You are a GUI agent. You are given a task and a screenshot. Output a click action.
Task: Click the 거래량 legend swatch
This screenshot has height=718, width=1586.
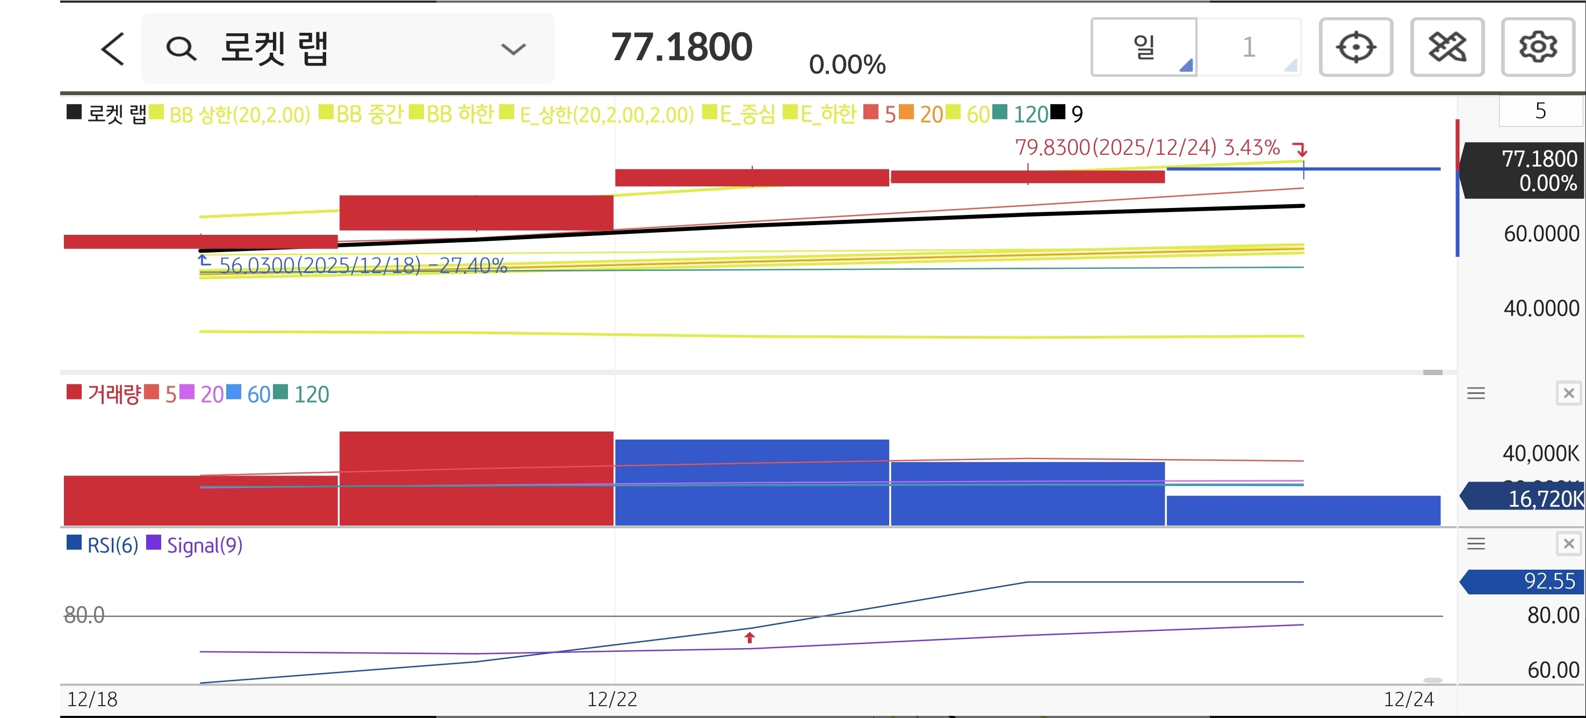point(74,392)
